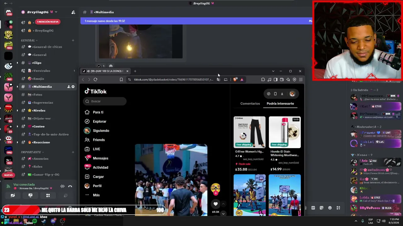
Task: Open TikTok 'Para ti' feed
Action: (x=94, y=112)
